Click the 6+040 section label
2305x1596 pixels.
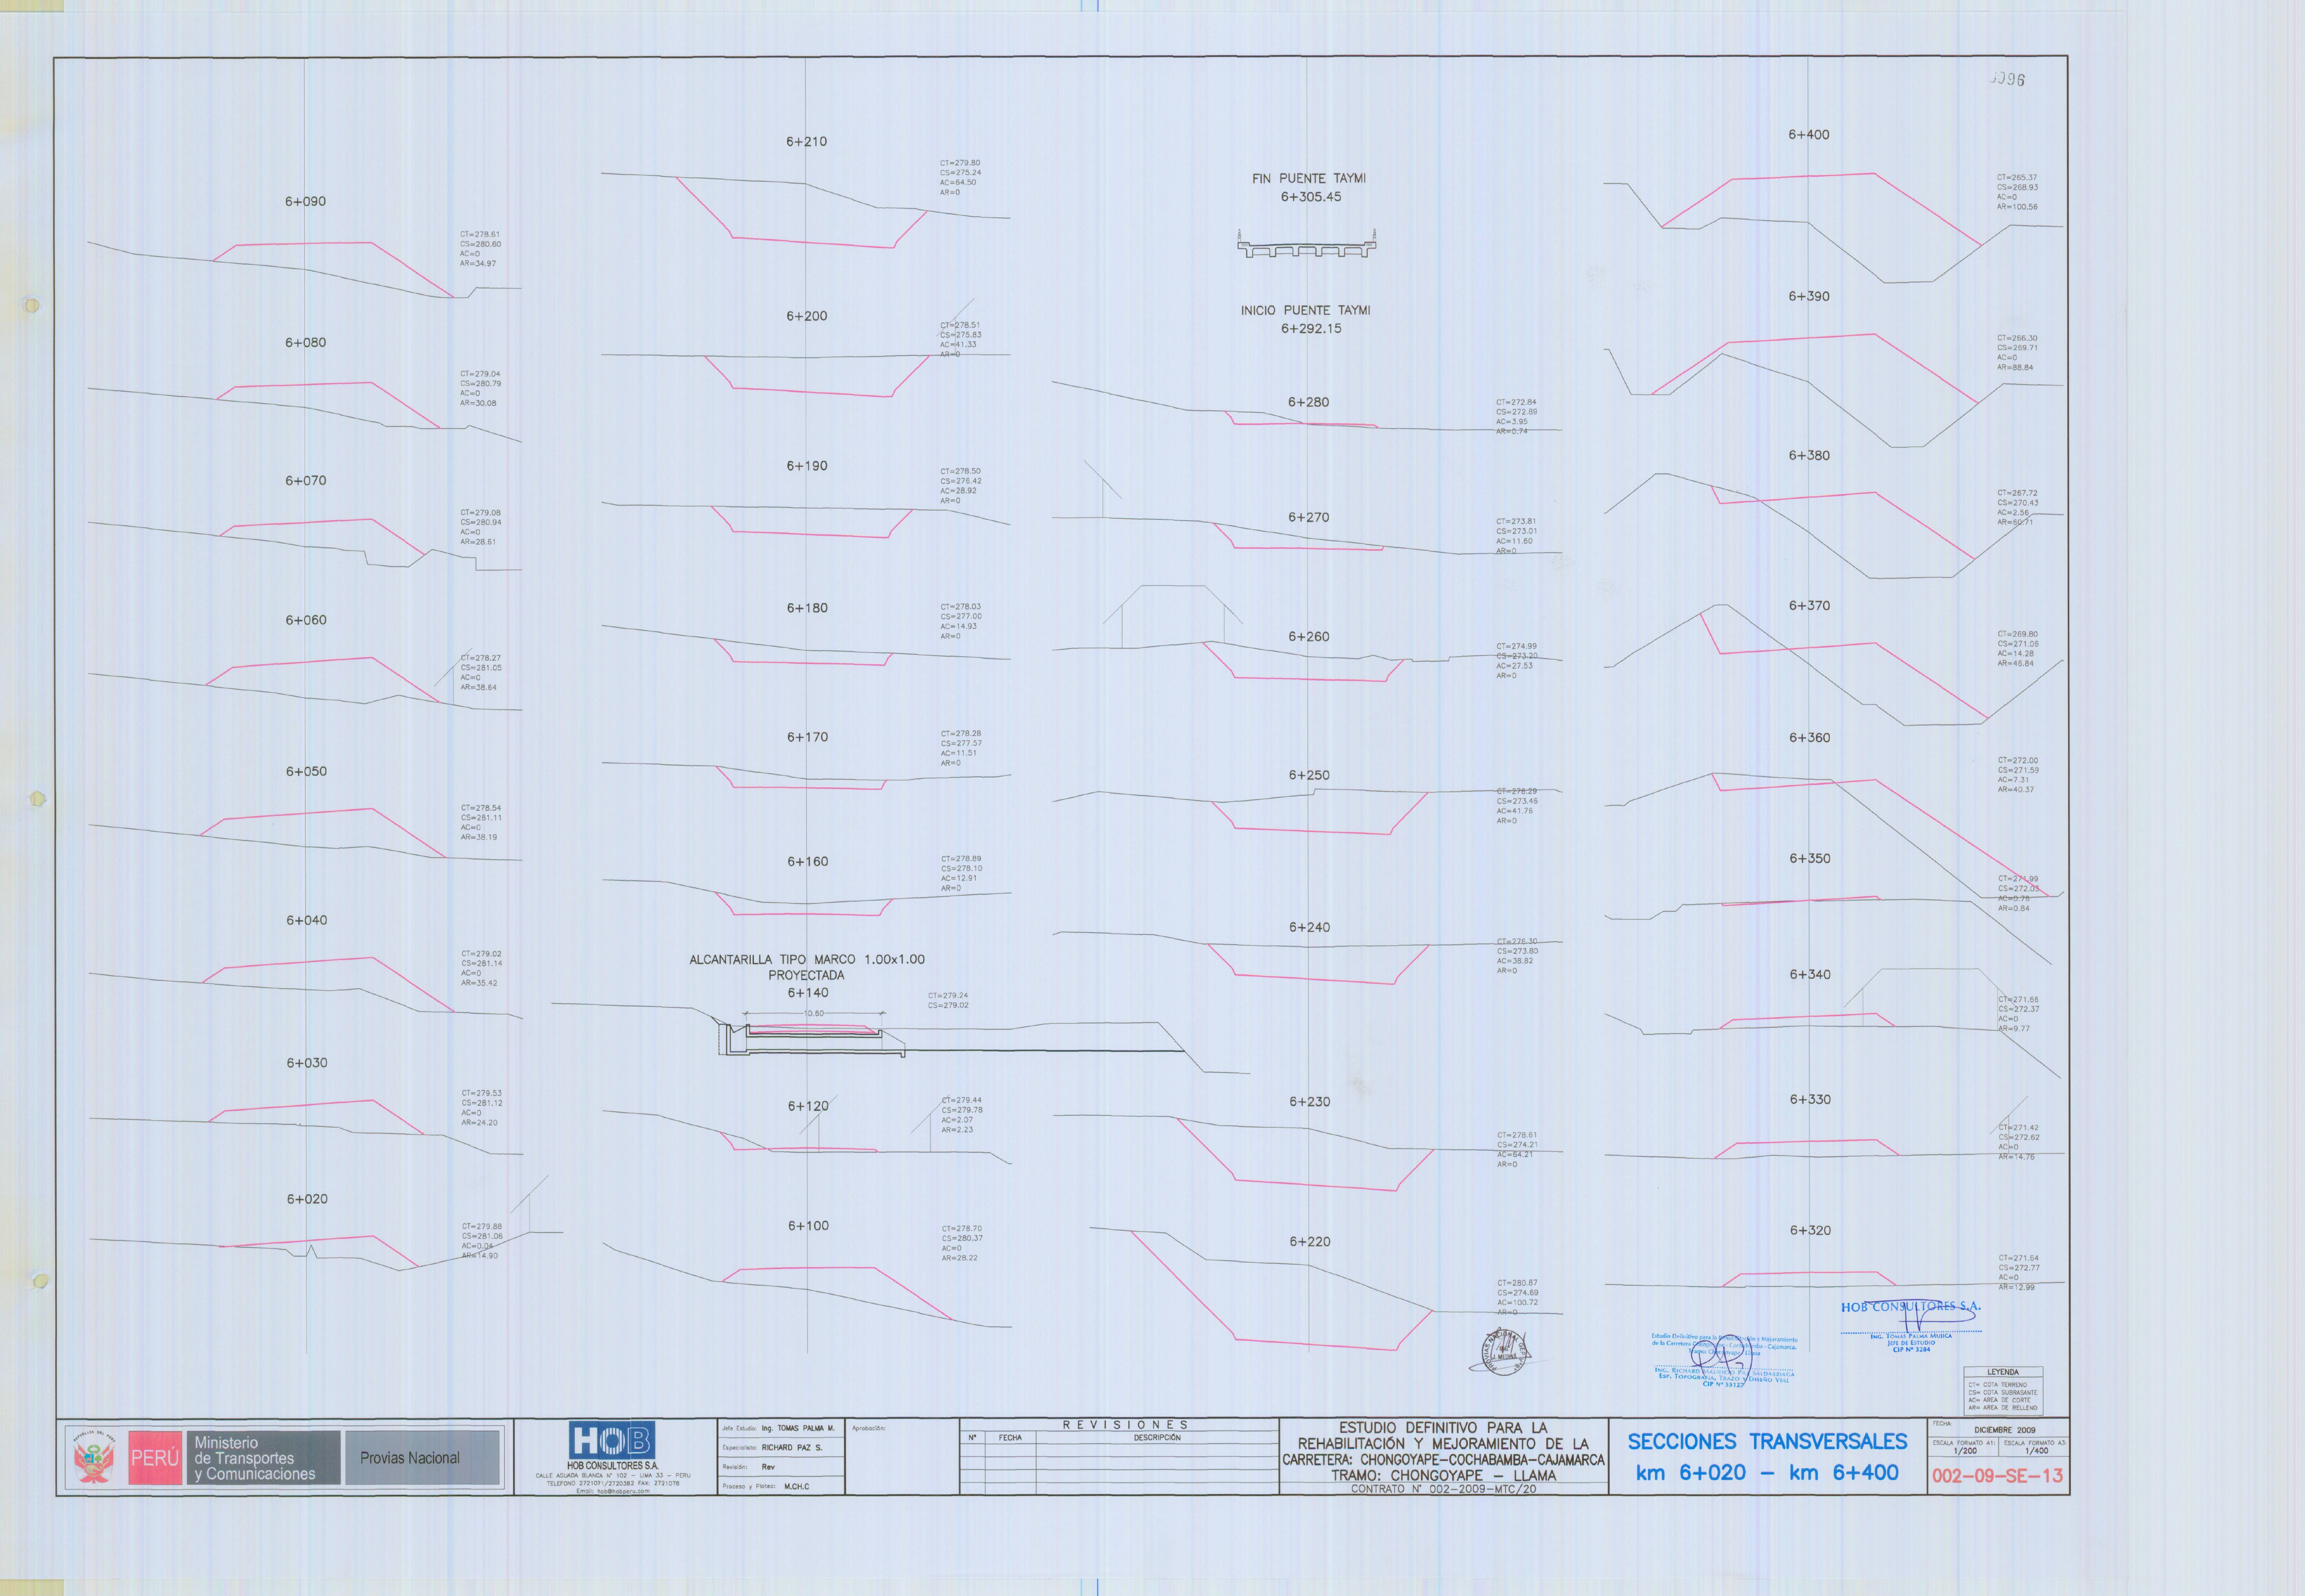[306, 920]
